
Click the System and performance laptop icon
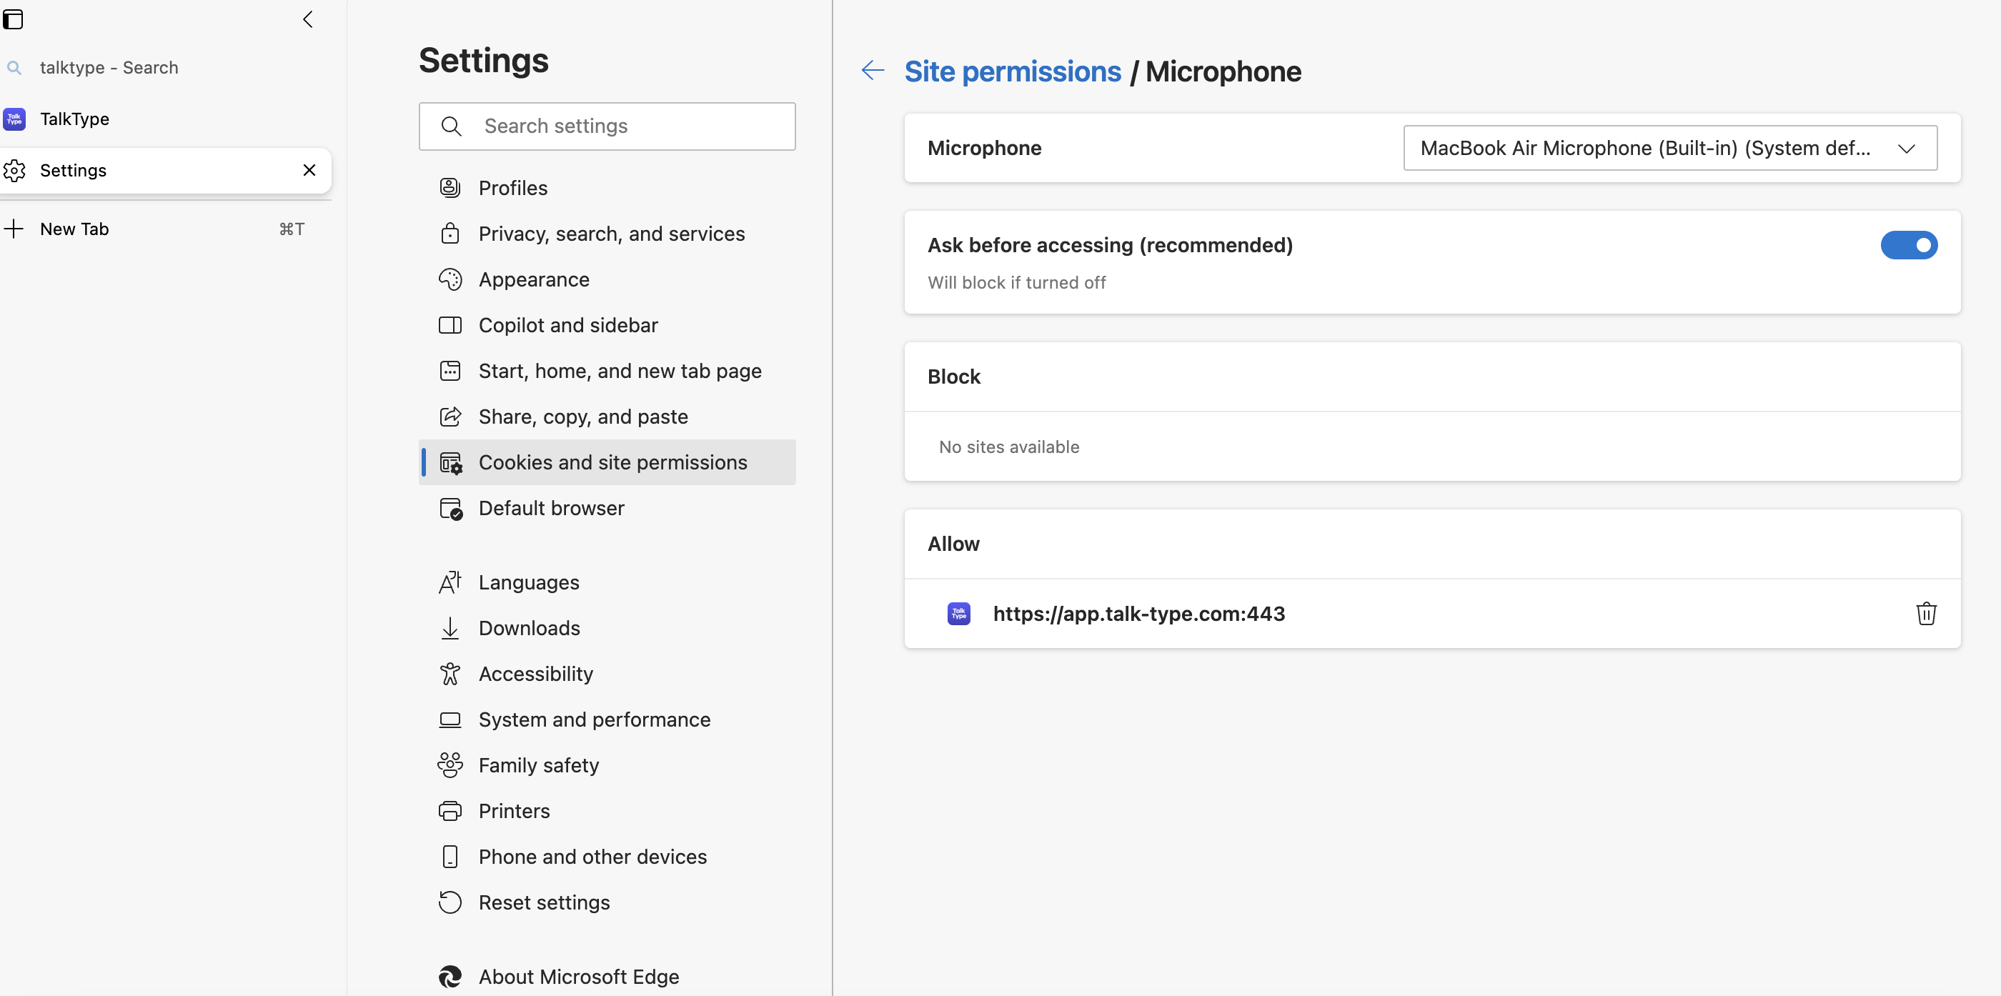[x=450, y=719]
